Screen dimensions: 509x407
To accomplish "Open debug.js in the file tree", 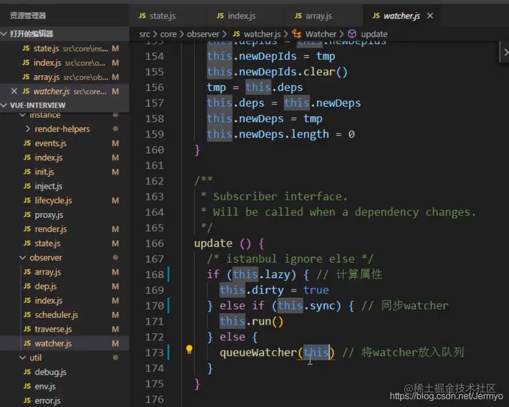I will (x=64, y=372).
